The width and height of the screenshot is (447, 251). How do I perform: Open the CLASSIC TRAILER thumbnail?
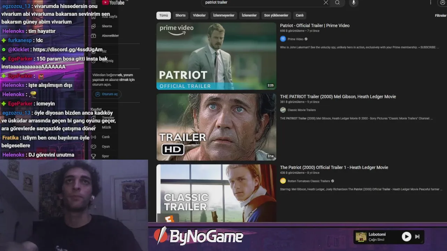point(216,193)
